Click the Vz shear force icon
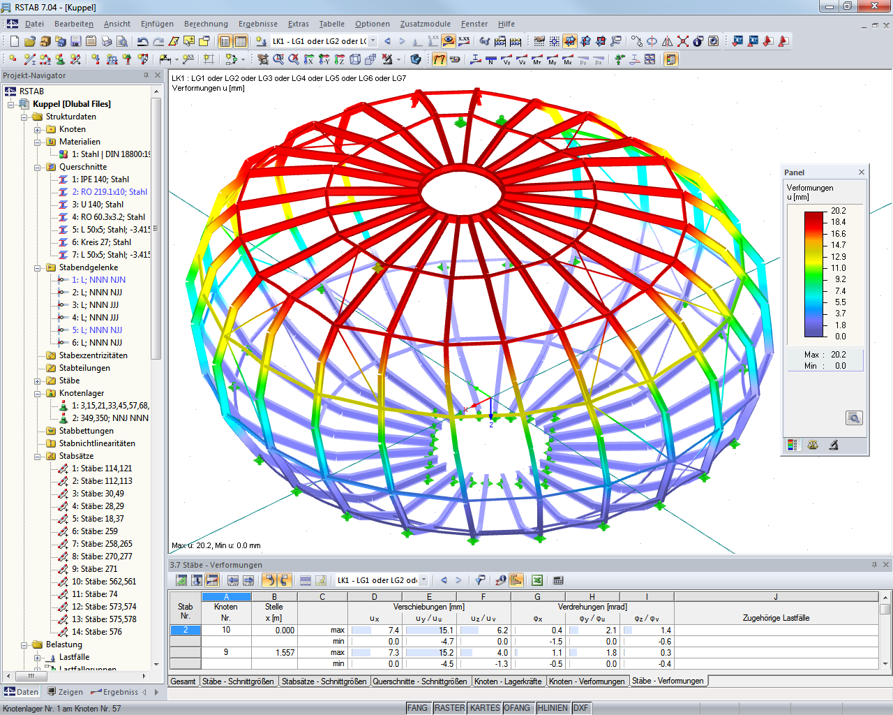Screen dimensions: 893x715 pyautogui.click(x=522, y=59)
